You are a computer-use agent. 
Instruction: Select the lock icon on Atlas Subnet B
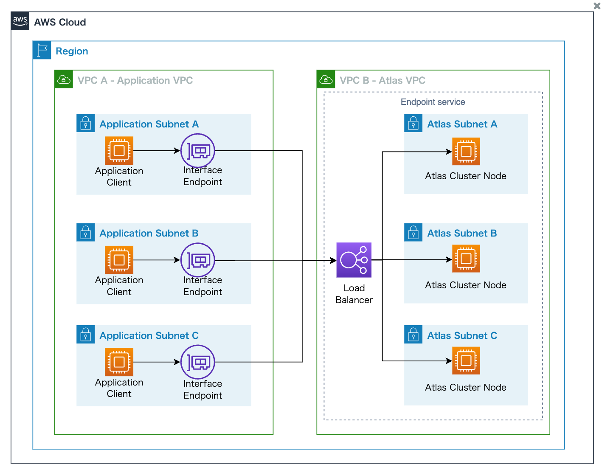tap(413, 232)
